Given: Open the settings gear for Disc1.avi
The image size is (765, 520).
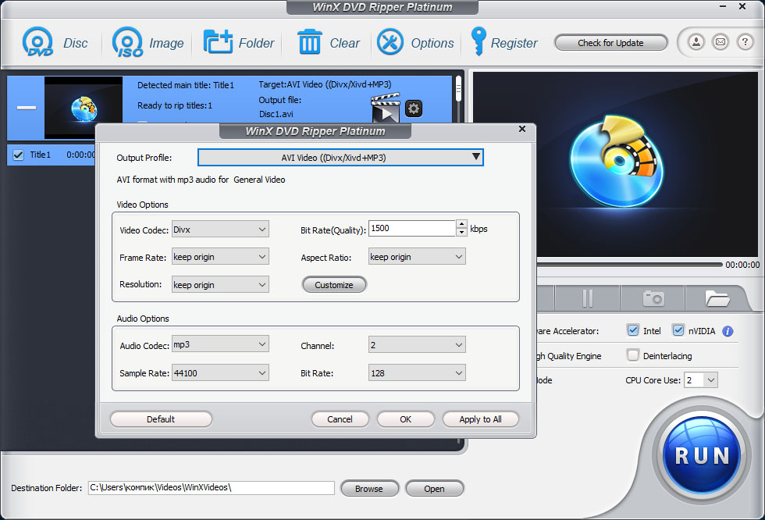Looking at the screenshot, I should pos(414,109).
